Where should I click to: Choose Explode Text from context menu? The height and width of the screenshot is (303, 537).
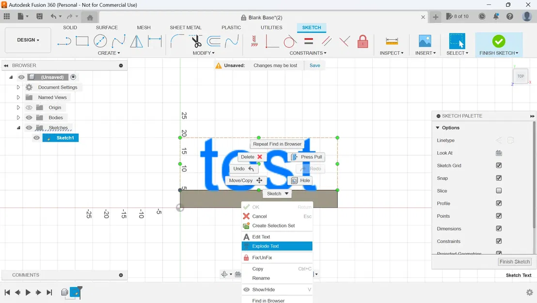tap(277, 246)
